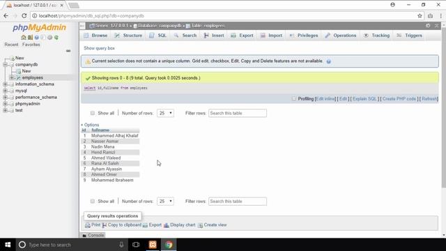Click the Export icon in query results operations
This screenshot has height=251, width=446.
(x=145, y=225)
